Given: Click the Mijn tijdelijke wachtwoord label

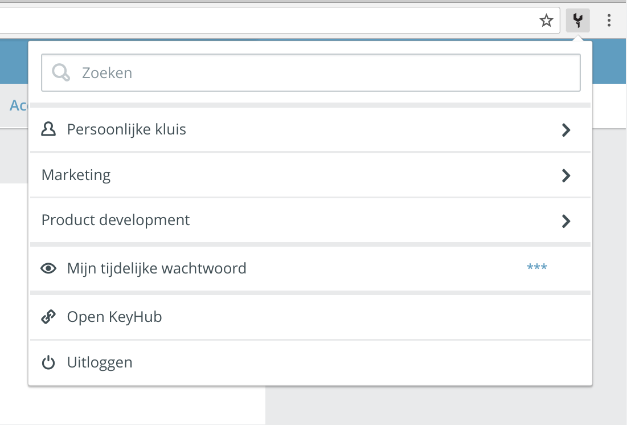Looking at the screenshot, I should [x=157, y=268].
